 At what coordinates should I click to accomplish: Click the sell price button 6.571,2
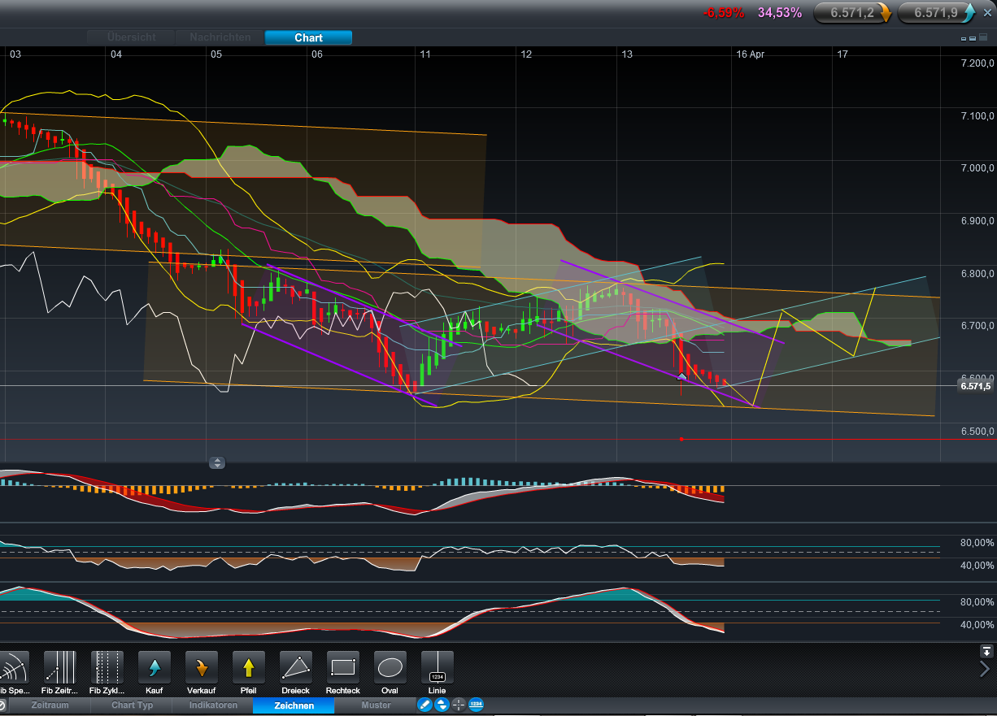coord(852,12)
